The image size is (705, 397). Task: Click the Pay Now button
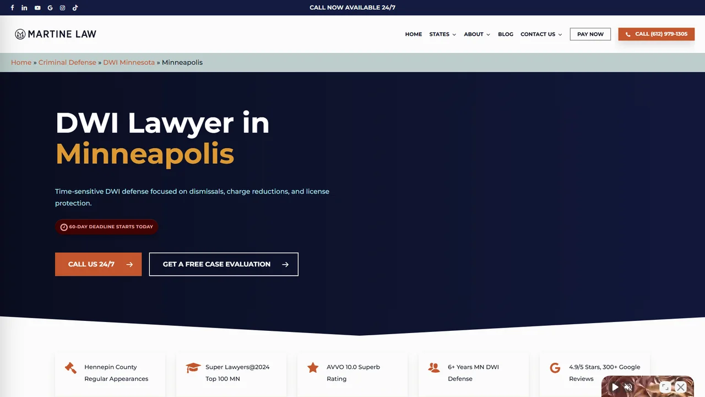(x=590, y=34)
